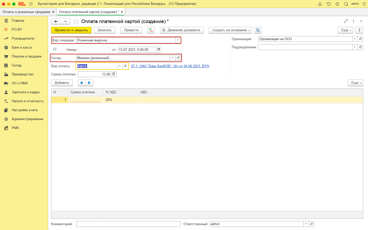Open Банк и касса section

click(22, 48)
